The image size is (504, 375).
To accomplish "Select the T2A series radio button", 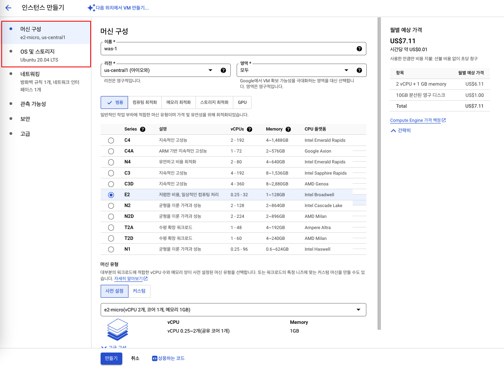I will [x=111, y=227].
